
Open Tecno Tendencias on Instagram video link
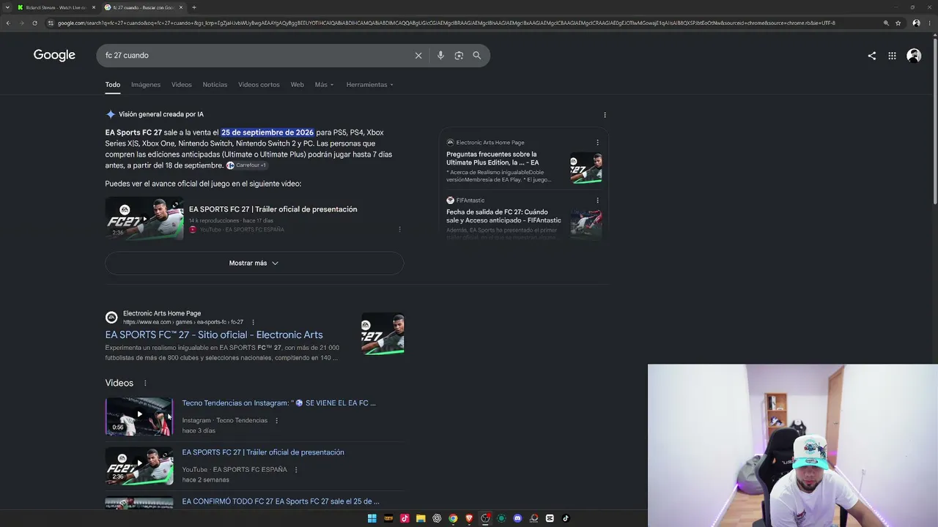(x=278, y=403)
